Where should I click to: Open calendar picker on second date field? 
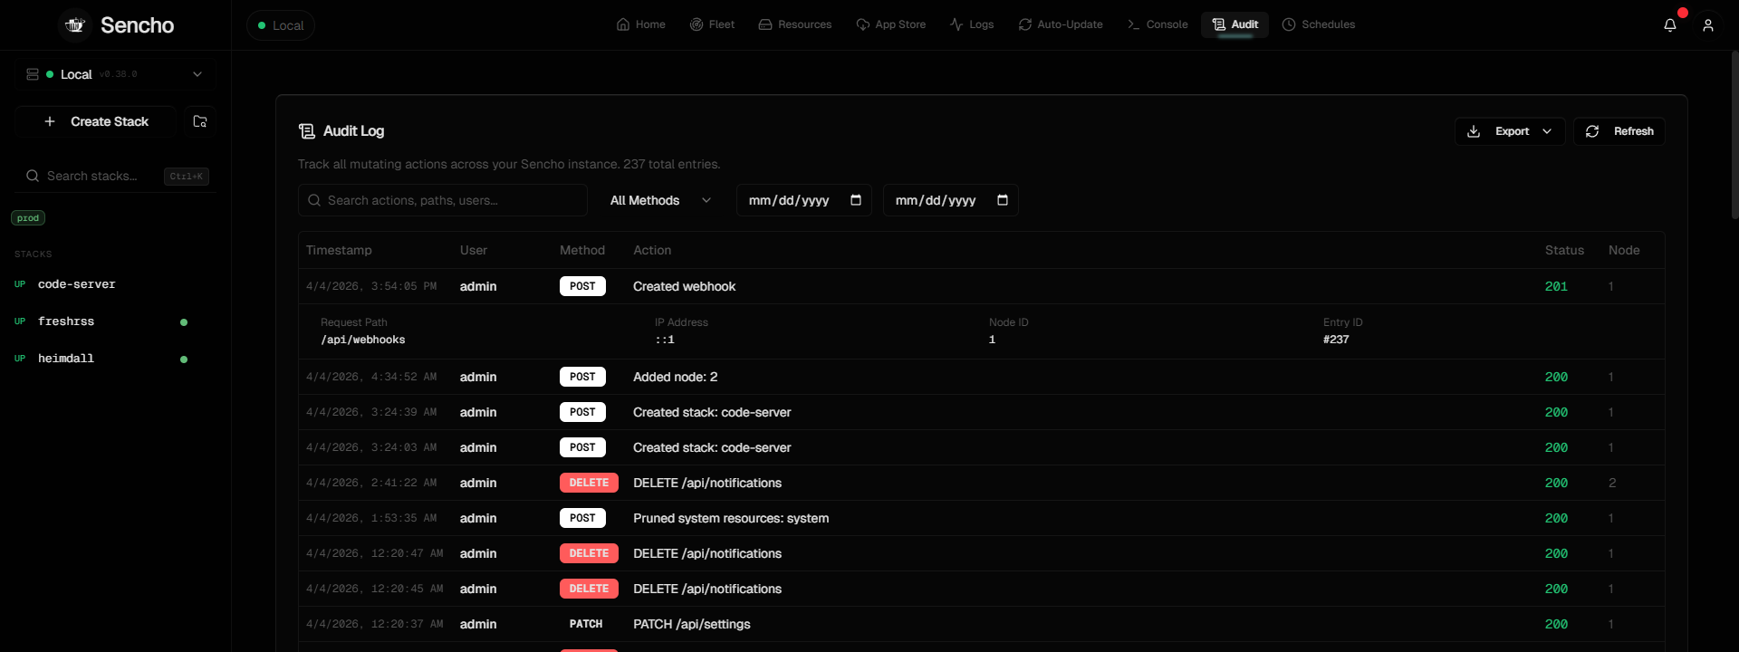1003,200
